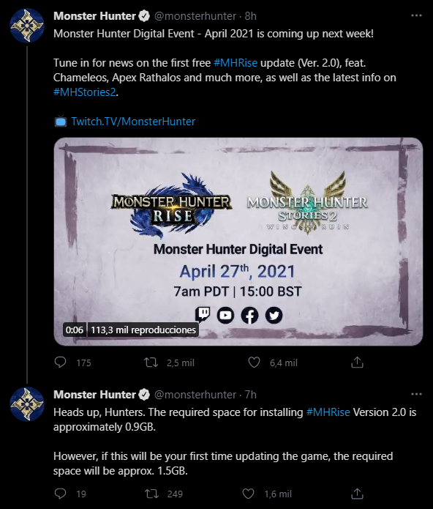Open @monsterhunter handle on second tweet
This screenshot has height=509, width=433.
coord(195,395)
